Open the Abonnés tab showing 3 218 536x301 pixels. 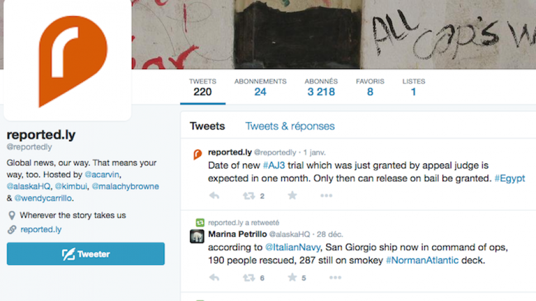pos(321,88)
